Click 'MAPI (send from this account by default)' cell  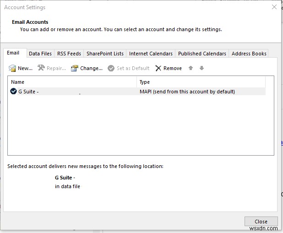click(x=187, y=92)
